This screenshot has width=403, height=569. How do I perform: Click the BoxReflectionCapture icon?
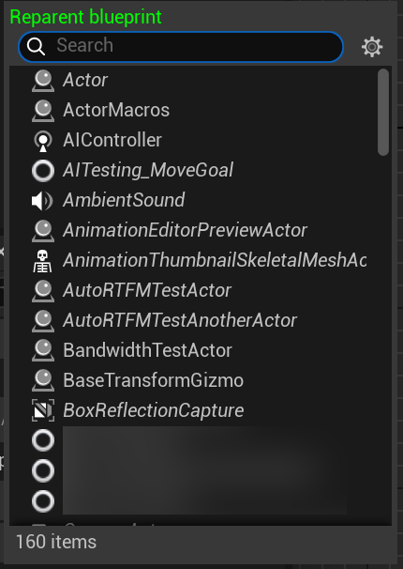(x=43, y=410)
